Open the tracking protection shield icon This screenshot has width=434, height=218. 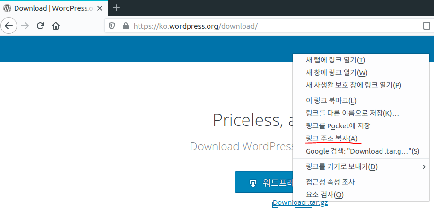point(112,26)
